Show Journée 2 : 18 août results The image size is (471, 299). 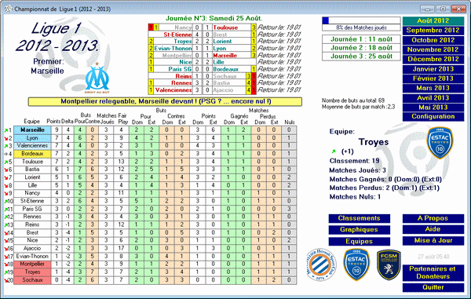(361, 48)
